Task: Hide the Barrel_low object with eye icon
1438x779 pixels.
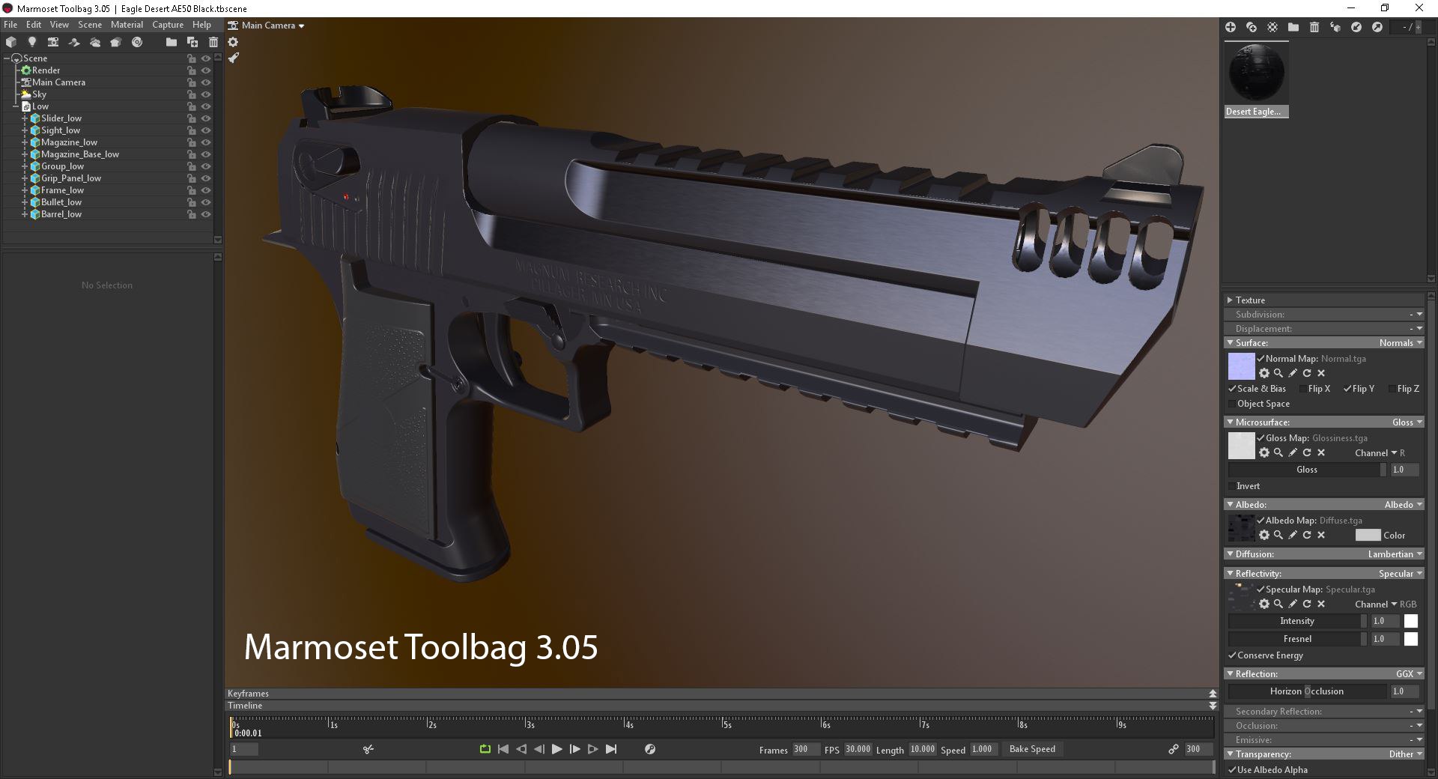Action: click(x=206, y=214)
